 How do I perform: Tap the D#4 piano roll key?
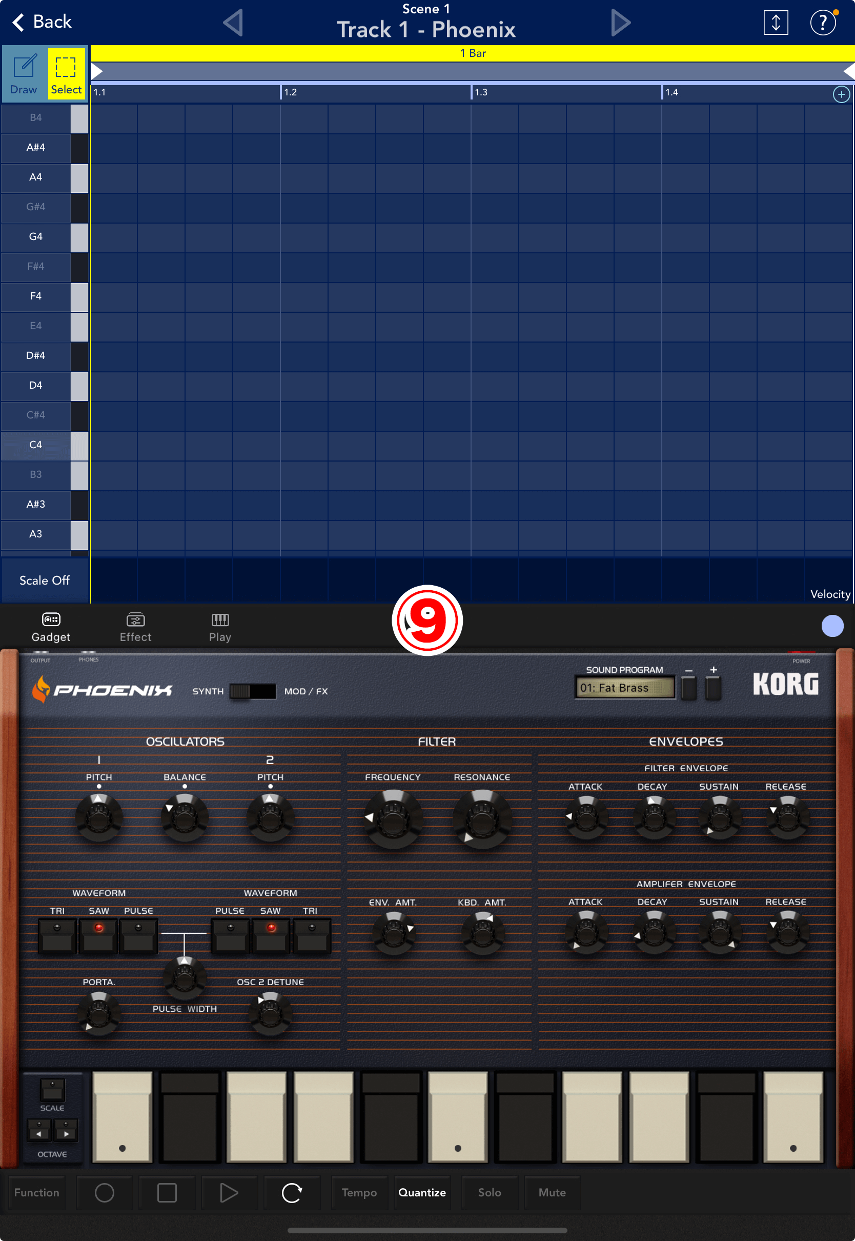tap(45, 355)
